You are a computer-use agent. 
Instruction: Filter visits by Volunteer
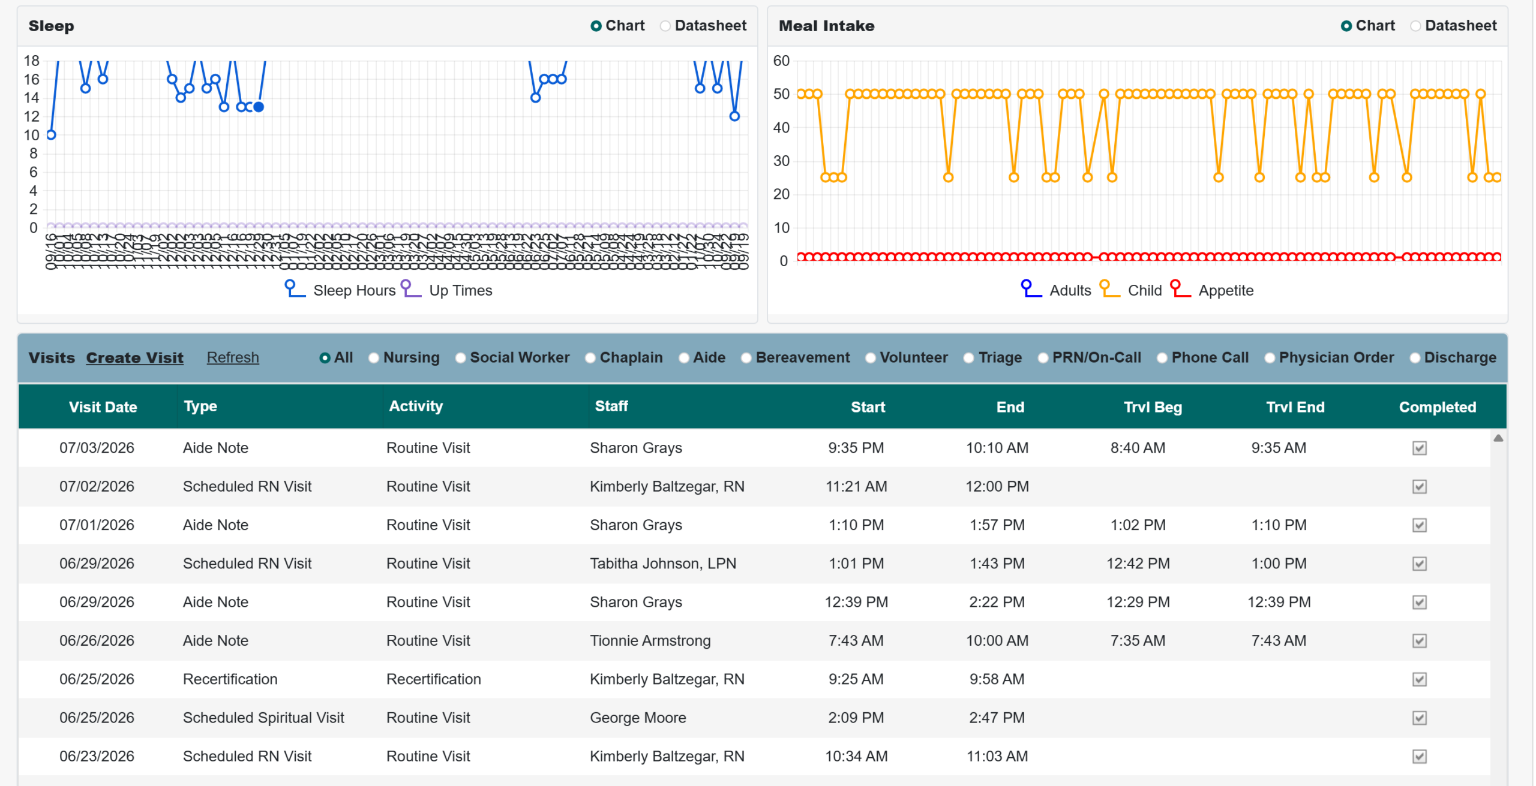[x=871, y=358]
